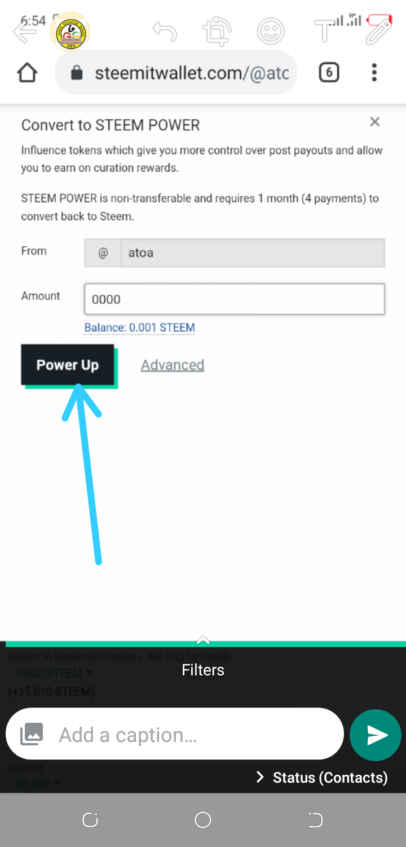Click the Advanced link
406x847 pixels.
(172, 365)
